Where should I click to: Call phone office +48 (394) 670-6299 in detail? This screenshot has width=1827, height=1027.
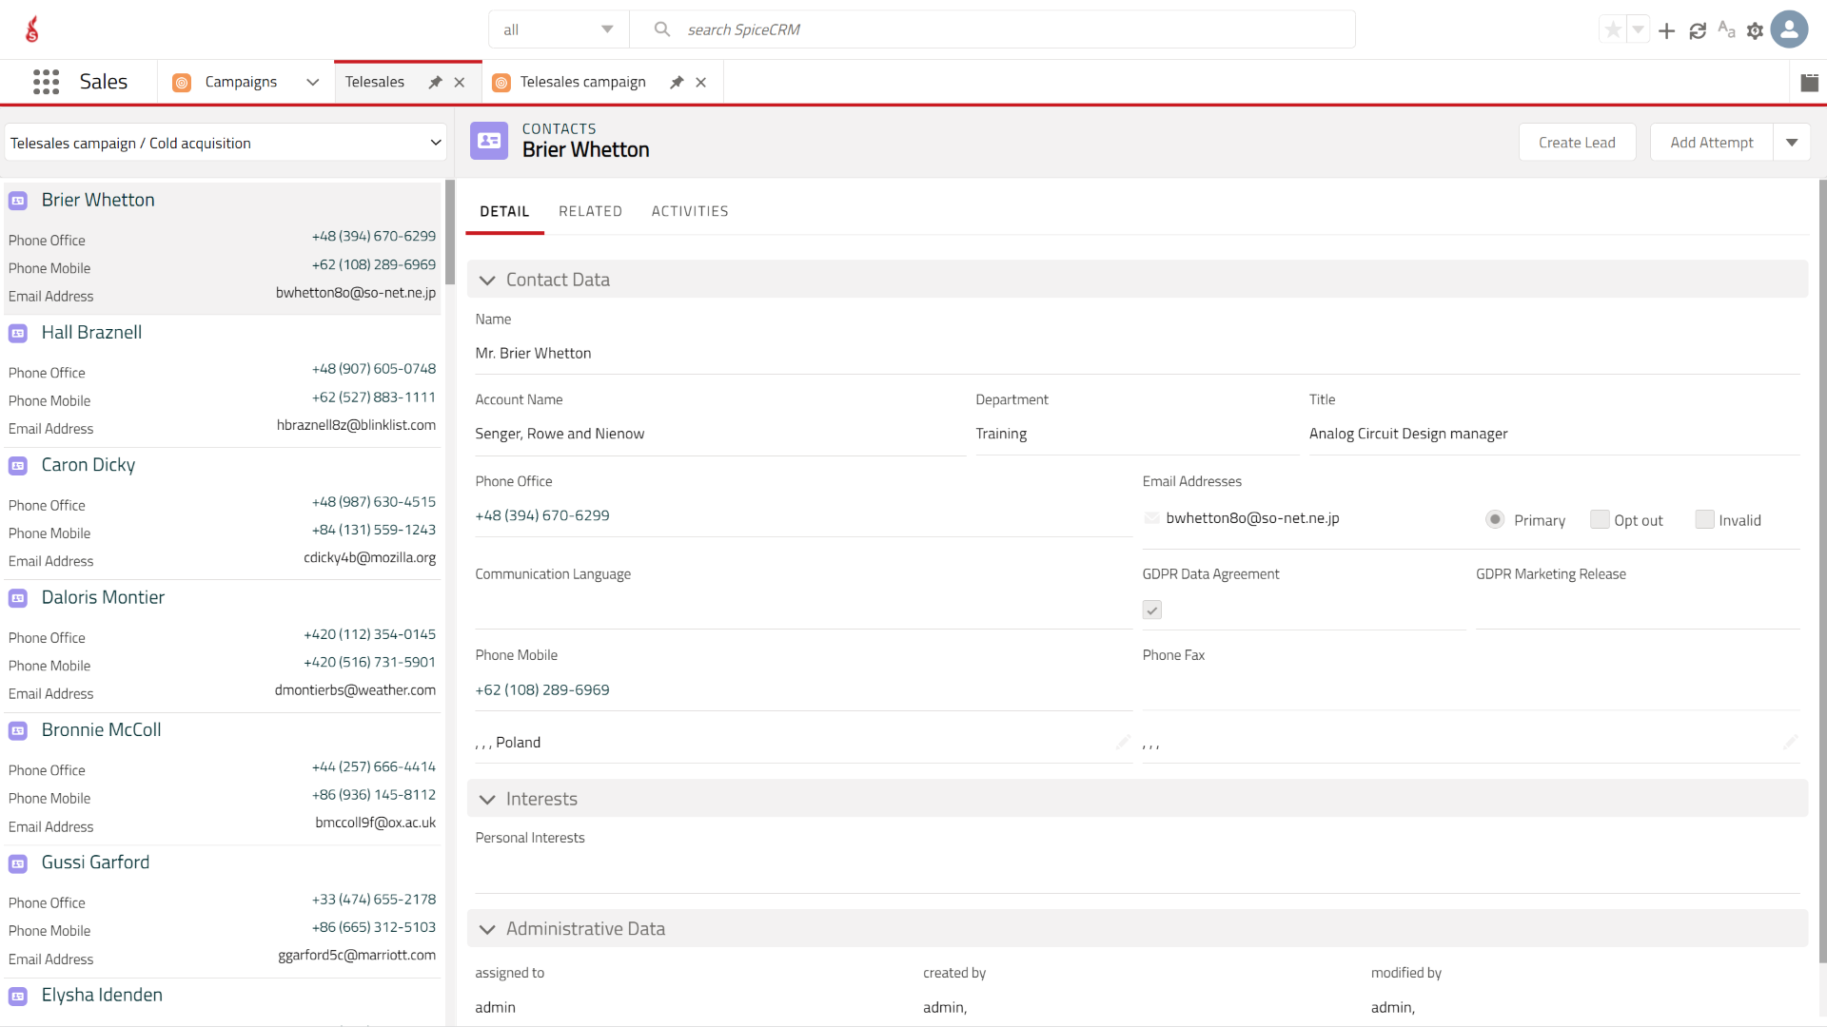[x=542, y=515]
